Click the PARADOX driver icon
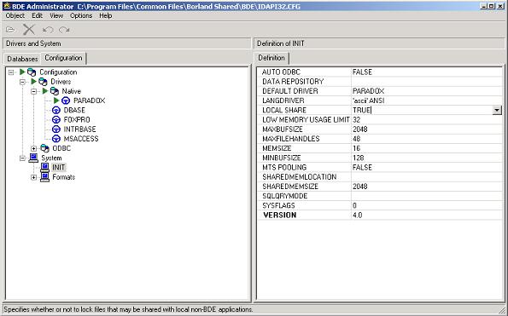Image resolution: width=508 pixels, height=316 pixels. tap(66, 101)
